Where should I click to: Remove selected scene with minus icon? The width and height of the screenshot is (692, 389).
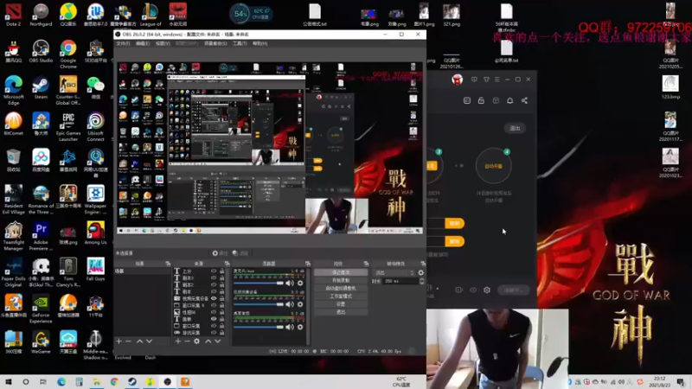[x=128, y=341]
